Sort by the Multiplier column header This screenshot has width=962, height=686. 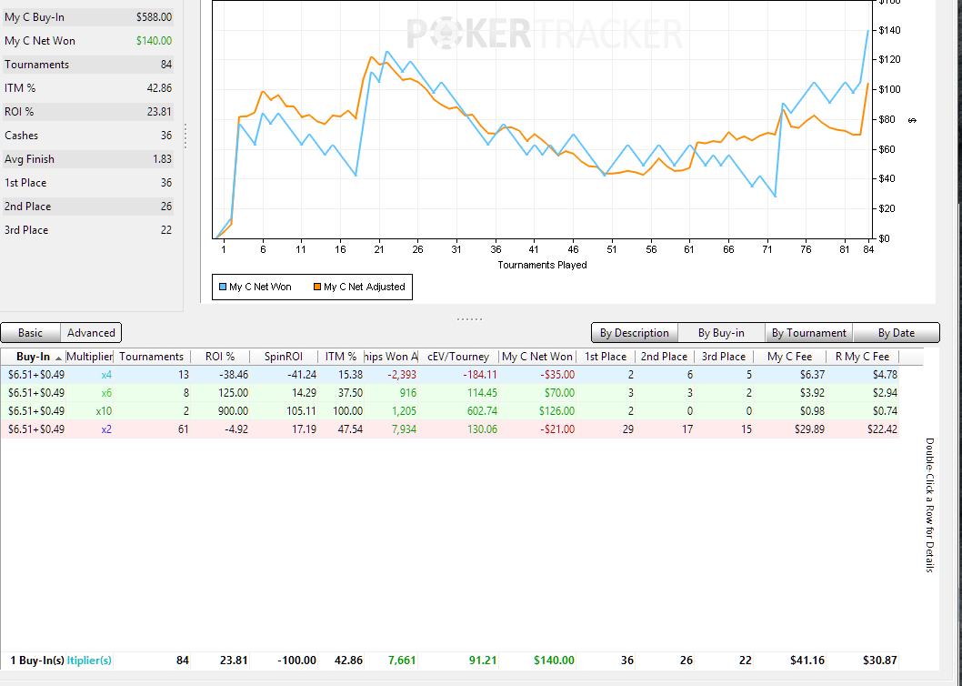pyautogui.click(x=89, y=357)
